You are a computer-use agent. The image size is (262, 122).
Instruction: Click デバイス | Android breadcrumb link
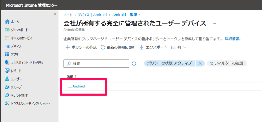[92, 15]
